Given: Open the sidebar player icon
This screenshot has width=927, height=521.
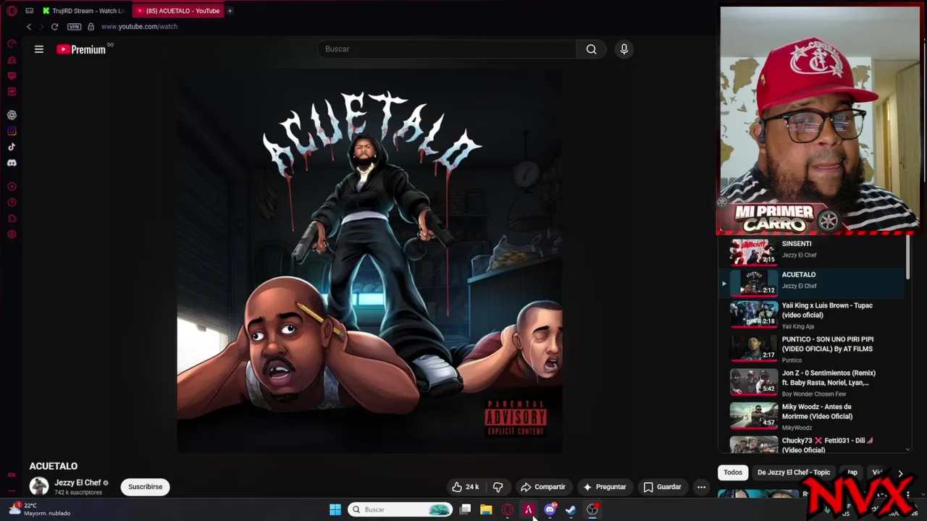Looking at the screenshot, I should [12, 187].
